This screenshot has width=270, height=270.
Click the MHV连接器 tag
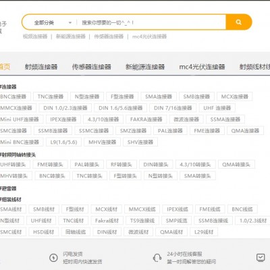103,142
